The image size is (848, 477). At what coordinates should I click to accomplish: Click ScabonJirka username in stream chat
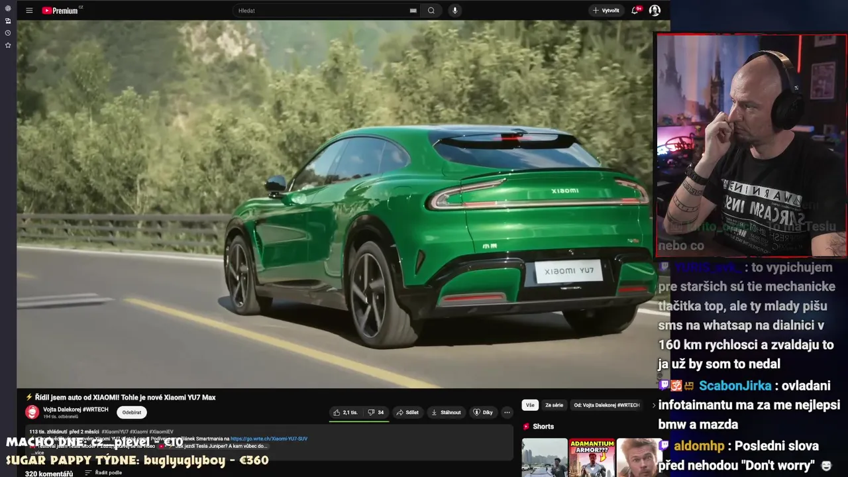[735, 386]
